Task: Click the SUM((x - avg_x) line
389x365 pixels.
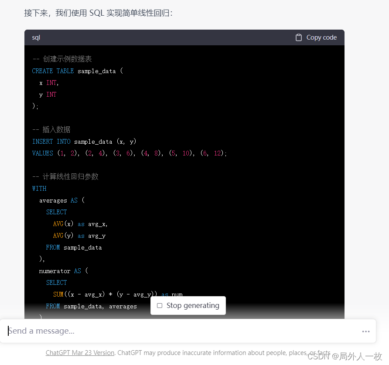Action: coord(118,294)
